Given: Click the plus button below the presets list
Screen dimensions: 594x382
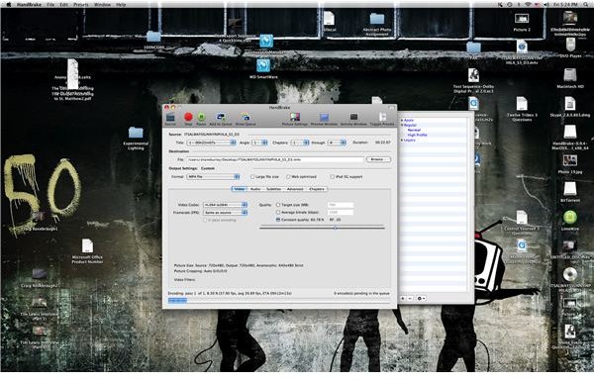Looking at the screenshot, I should [403, 298].
